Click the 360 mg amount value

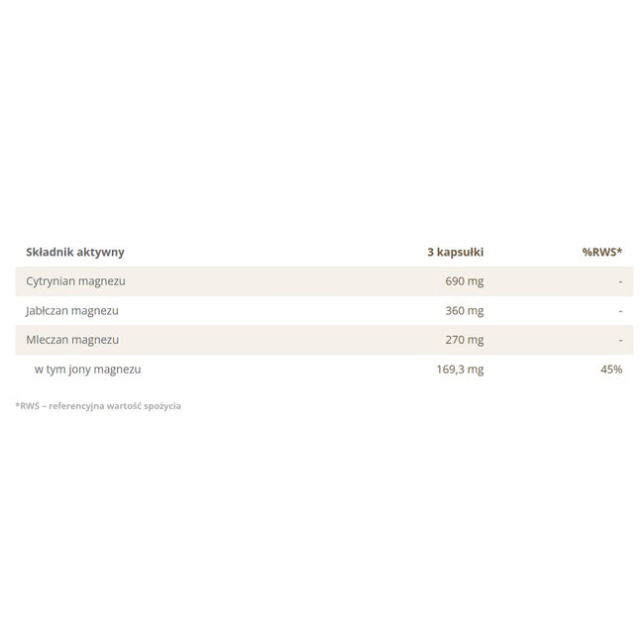coord(464,311)
